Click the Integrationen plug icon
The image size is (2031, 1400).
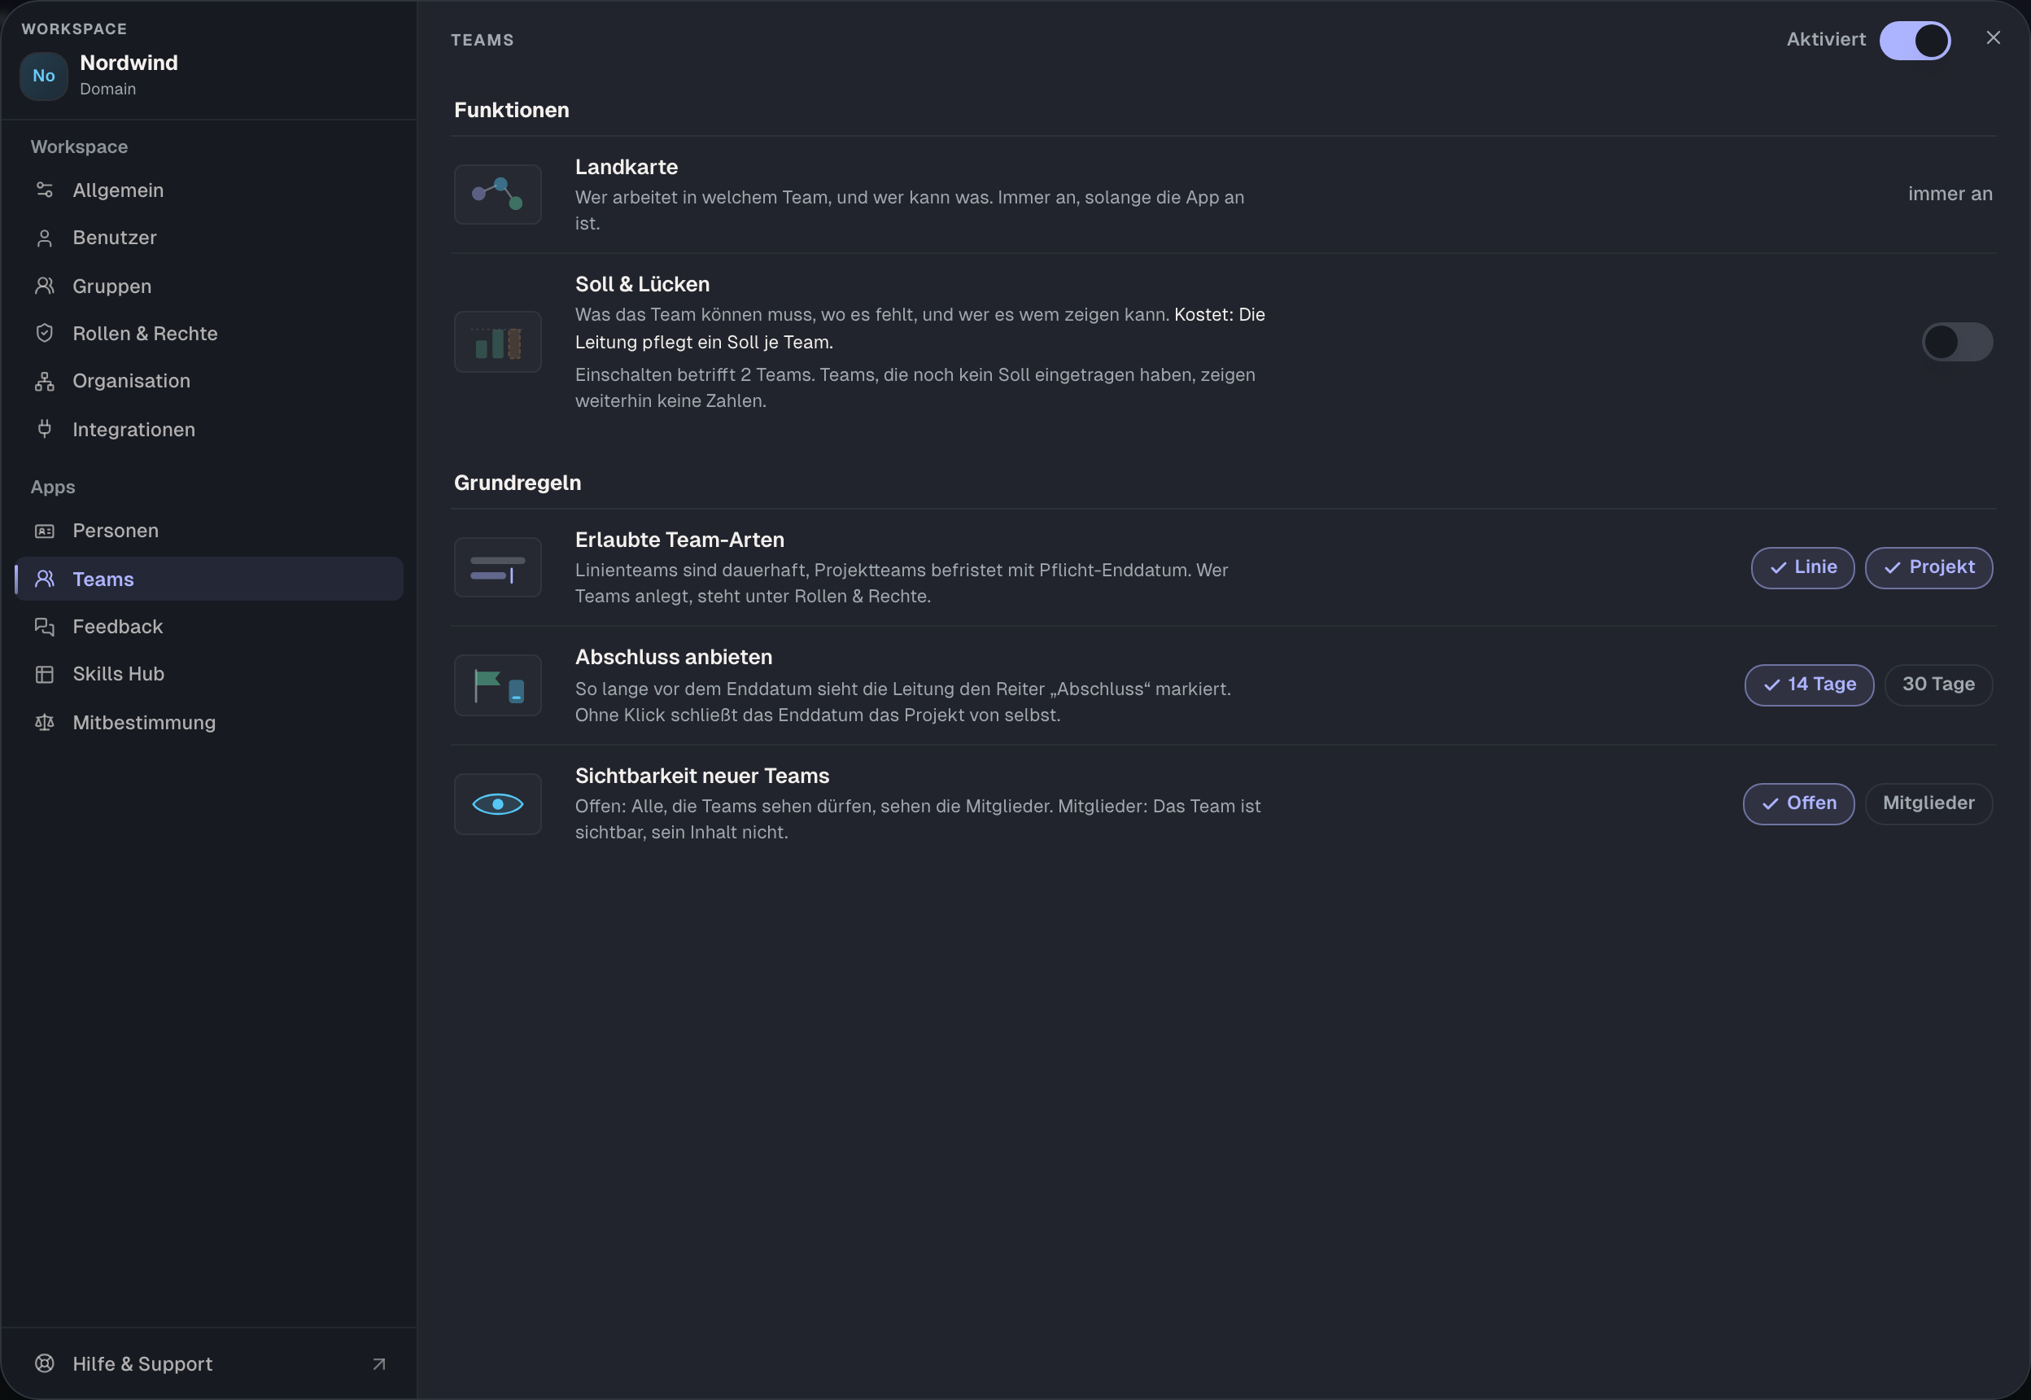click(45, 429)
